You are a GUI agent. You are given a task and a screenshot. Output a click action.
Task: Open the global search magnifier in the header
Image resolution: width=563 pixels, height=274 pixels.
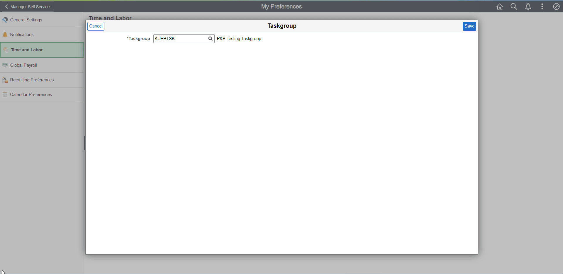tap(514, 6)
